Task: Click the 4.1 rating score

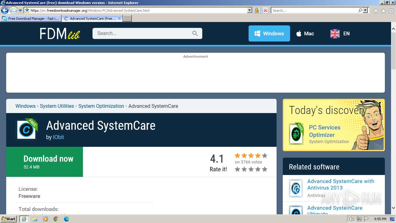Action: point(217,159)
